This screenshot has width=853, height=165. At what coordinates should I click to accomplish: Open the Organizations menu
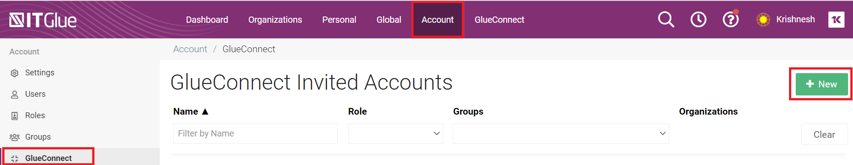click(275, 20)
